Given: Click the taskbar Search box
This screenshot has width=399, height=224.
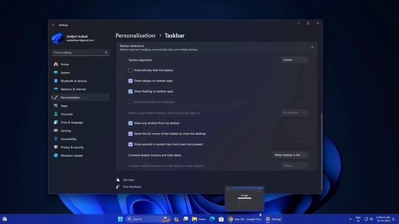Looking at the screenshot, I should click(x=148, y=219).
